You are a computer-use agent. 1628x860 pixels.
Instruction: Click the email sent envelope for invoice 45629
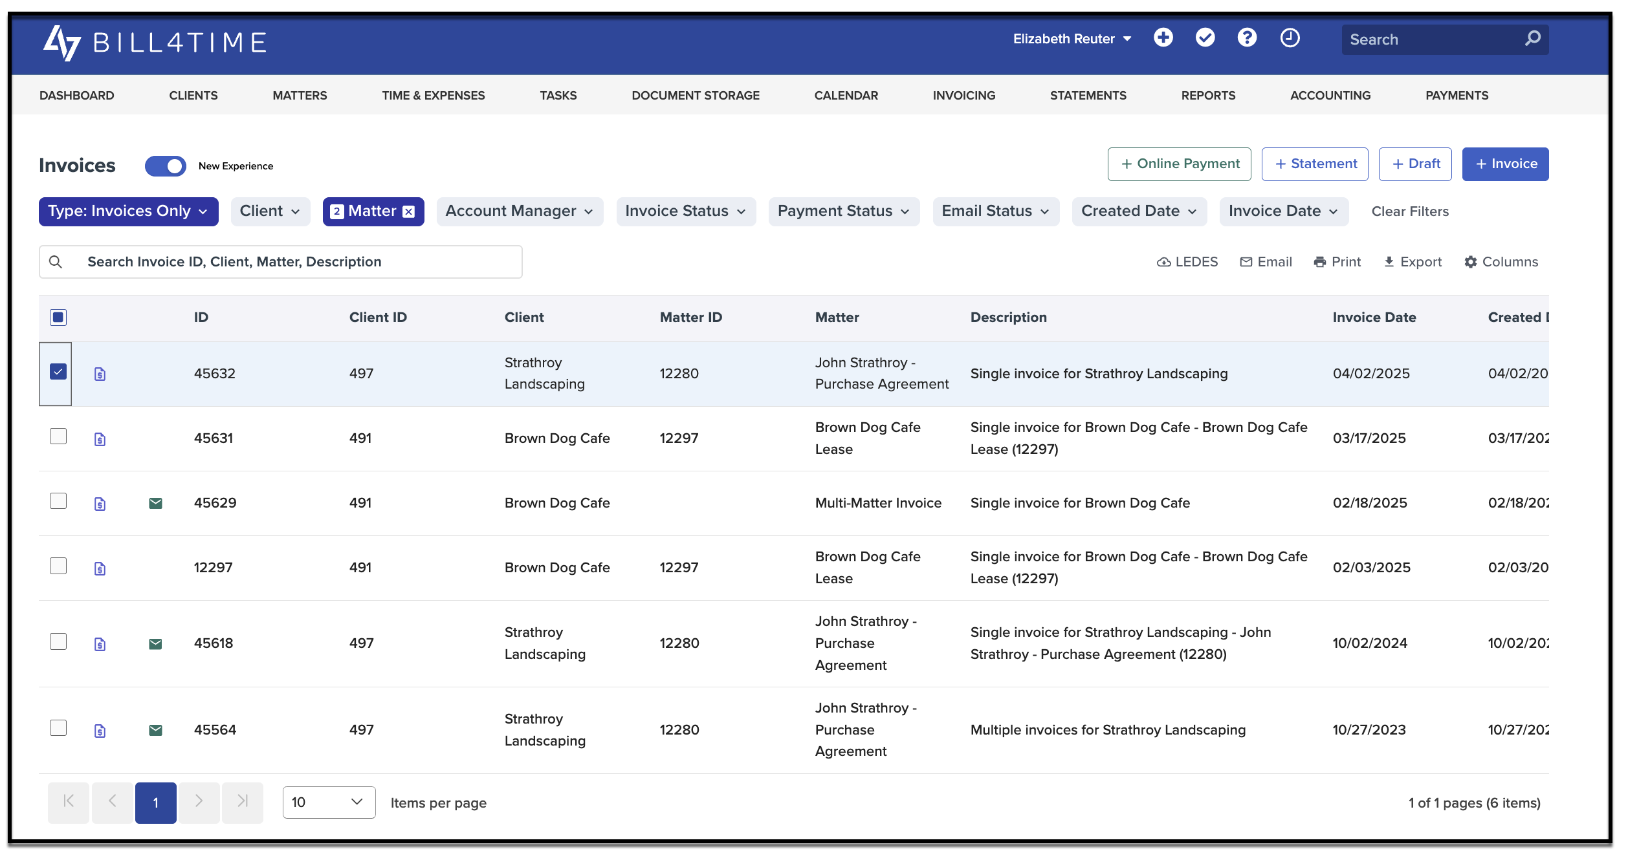[155, 503]
